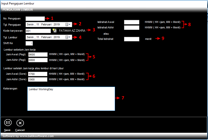The height and width of the screenshot is (140, 208).
Task: Click the Save envelope icon
Action: [8, 123]
